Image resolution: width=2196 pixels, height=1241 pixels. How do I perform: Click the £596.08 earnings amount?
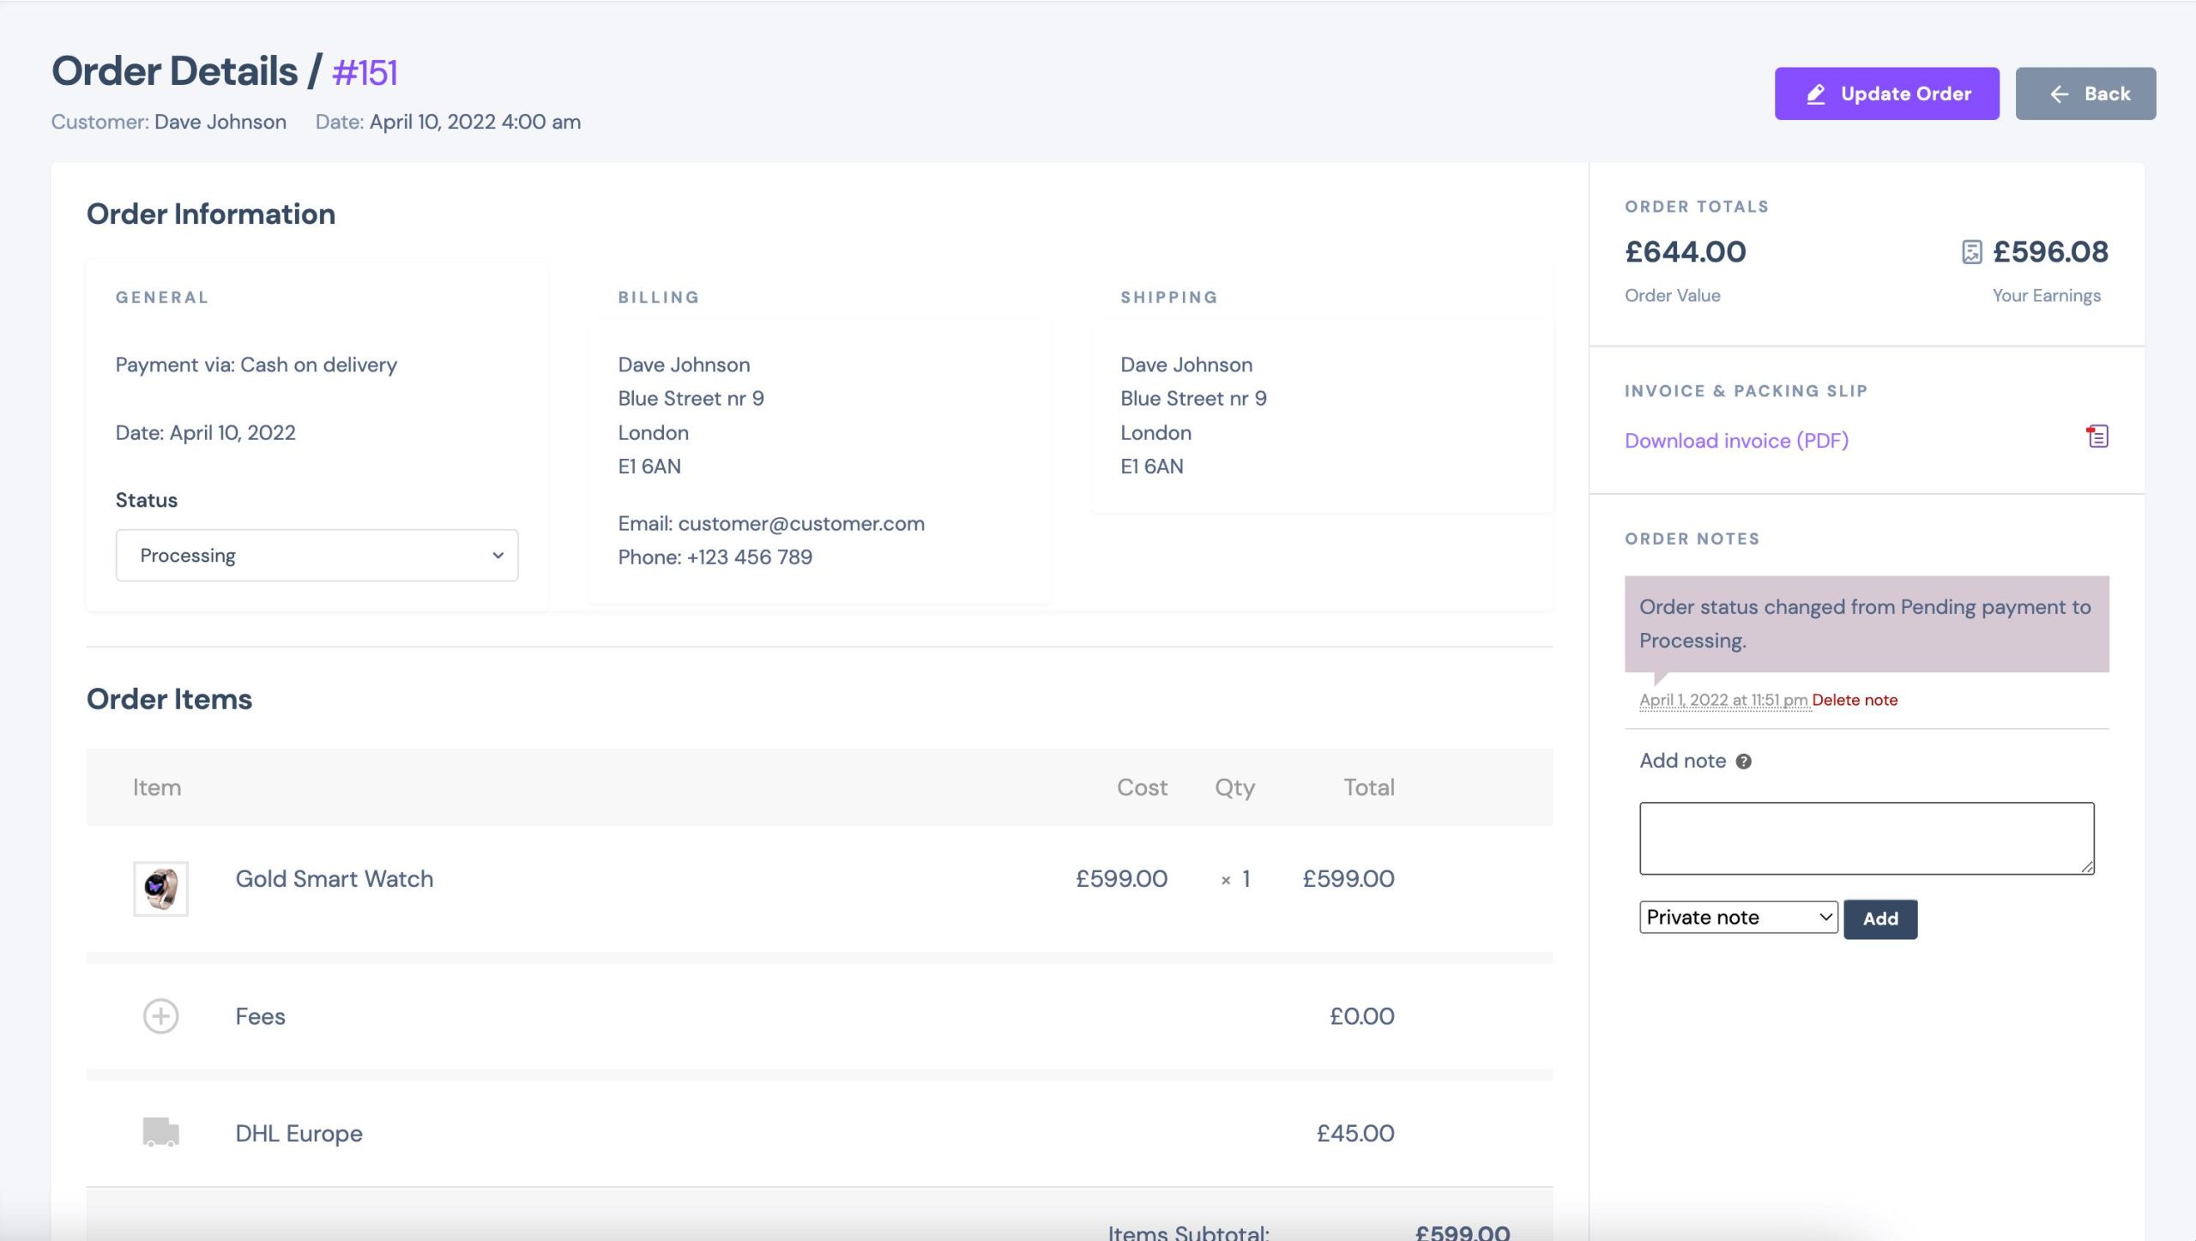click(x=2050, y=251)
